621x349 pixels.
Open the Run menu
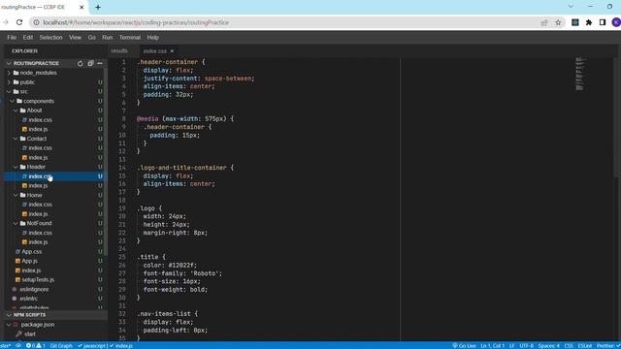click(108, 38)
